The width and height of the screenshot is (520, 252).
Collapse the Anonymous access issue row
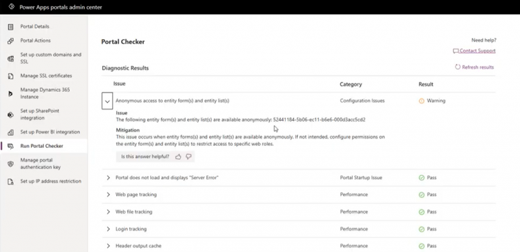[x=107, y=101]
